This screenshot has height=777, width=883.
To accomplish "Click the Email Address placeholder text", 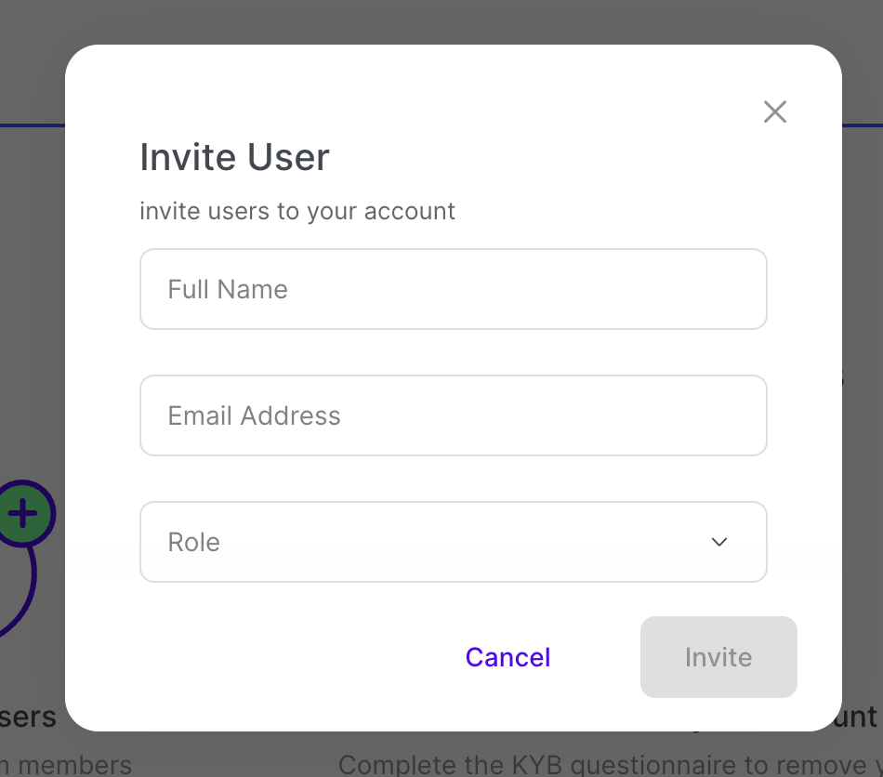I will pyautogui.click(x=254, y=415).
